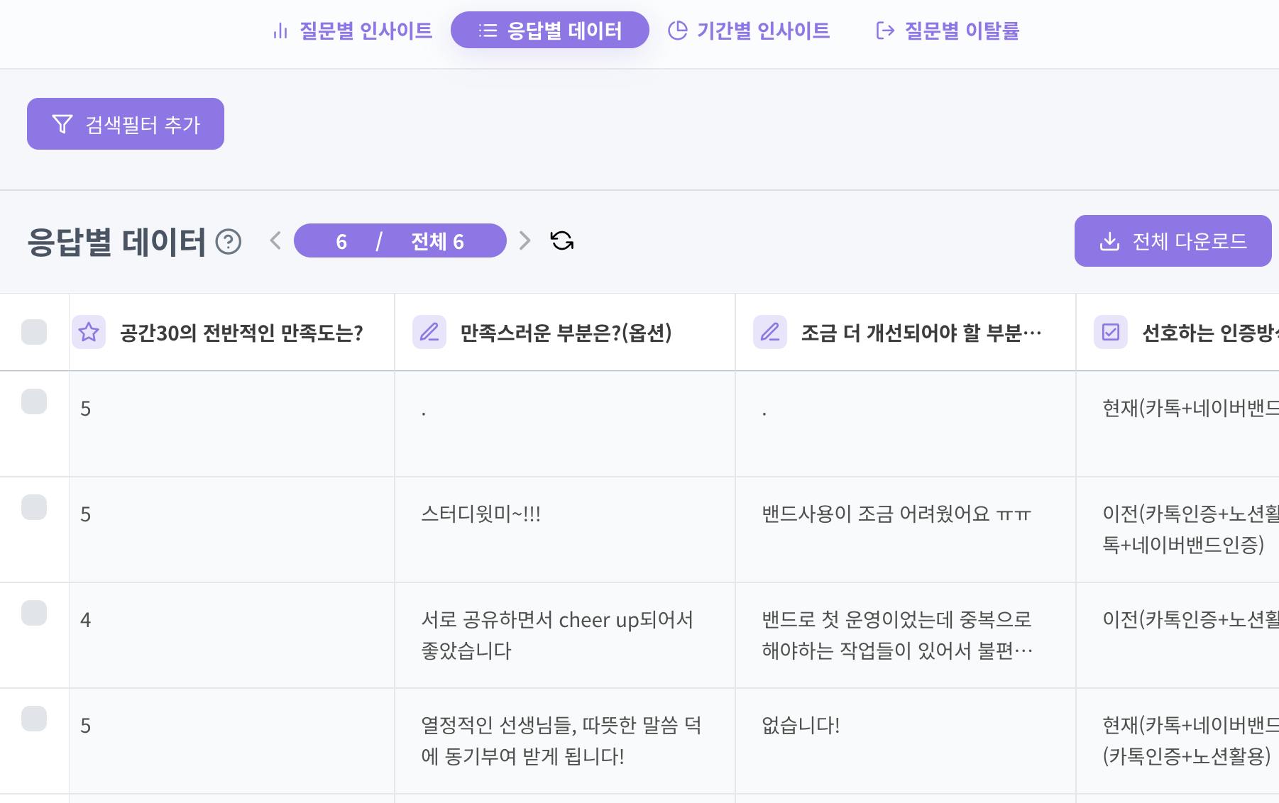Image resolution: width=1279 pixels, height=803 pixels.
Task: Tick checkbox for the rating 4 row
Action: (34, 613)
